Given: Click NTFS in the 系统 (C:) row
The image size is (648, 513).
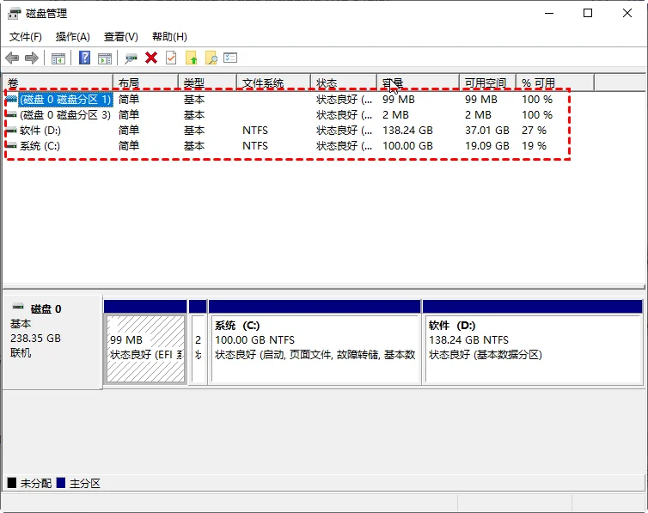Looking at the screenshot, I should (x=255, y=146).
